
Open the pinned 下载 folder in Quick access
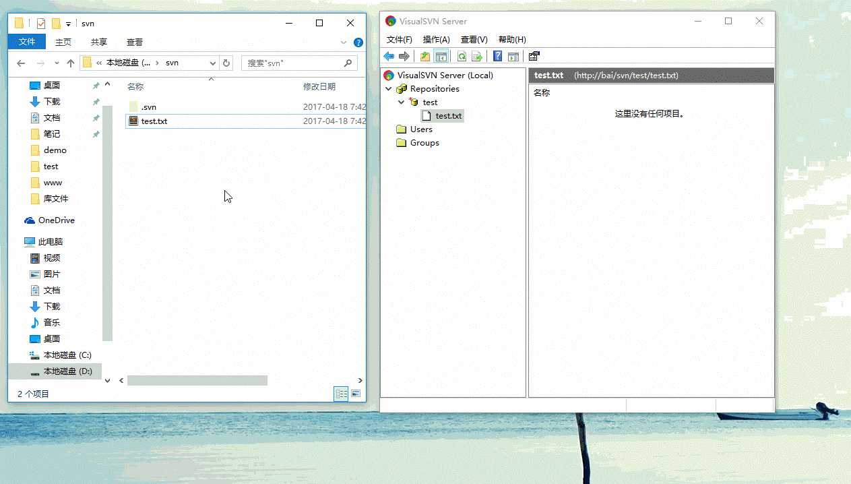[52, 102]
